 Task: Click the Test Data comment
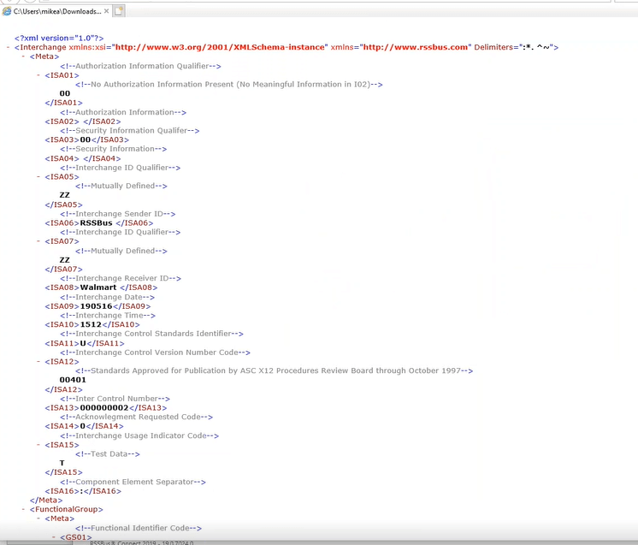coord(108,453)
